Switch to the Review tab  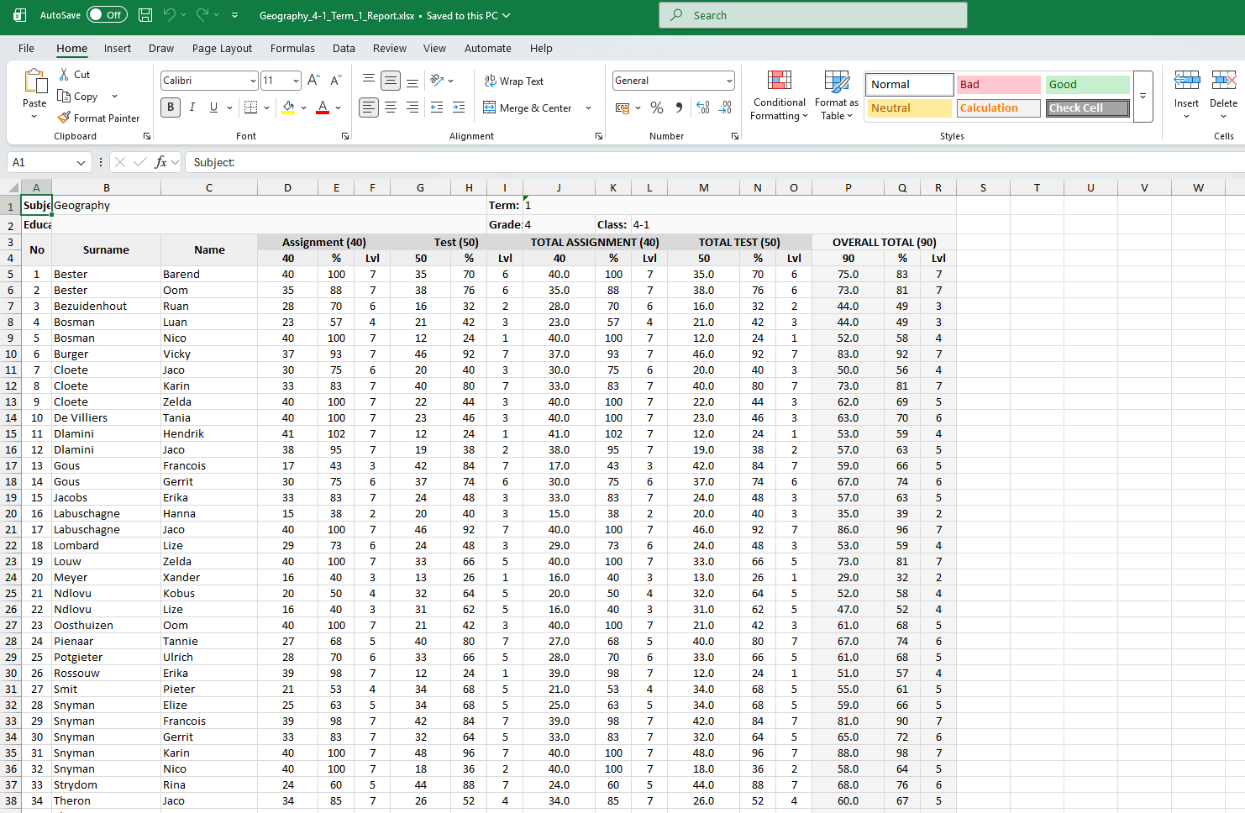(x=390, y=48)
